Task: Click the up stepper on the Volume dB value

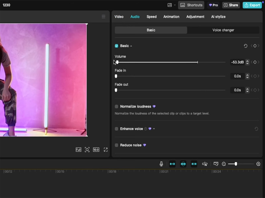Action: coord(247,61)
